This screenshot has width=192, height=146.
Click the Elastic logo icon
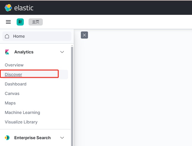[x=8, y=8]
